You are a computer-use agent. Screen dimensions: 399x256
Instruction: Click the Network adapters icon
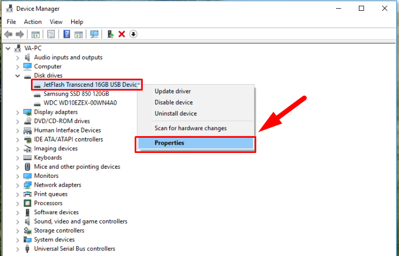(x=27, y=185)
